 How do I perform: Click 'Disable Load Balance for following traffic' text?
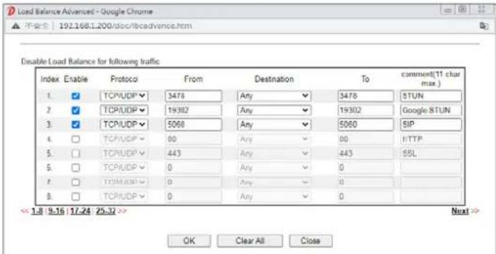tap(90, 62)
